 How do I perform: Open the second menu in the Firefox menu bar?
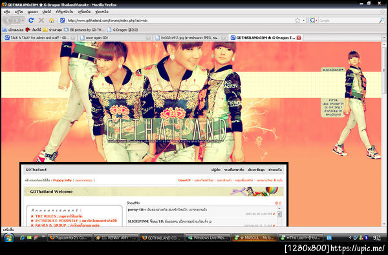click(19, 12)
